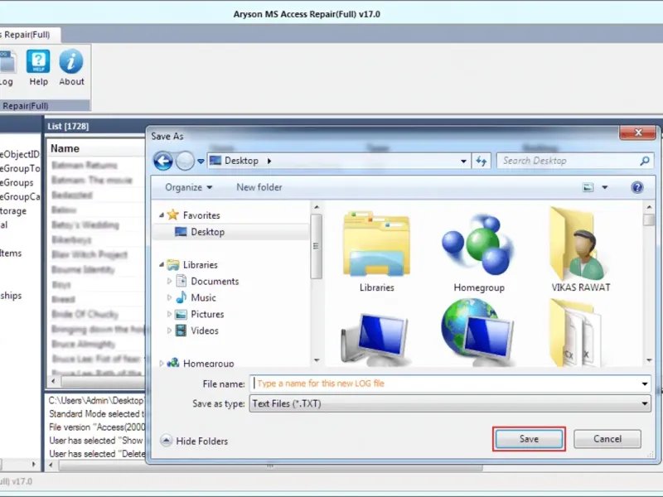Click the Desktop address breadcrumb
The width and height of the screenshot is (663, 497).
coord(241,161)
